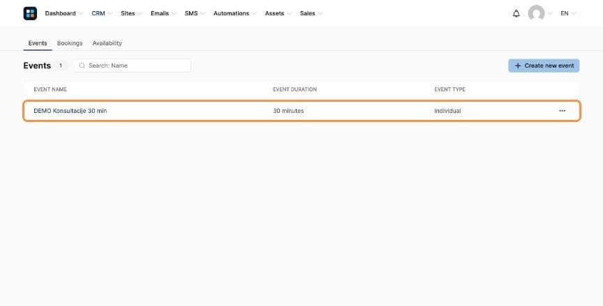This screenshot has width=603, height=306.
Task: Click the 30 minutes duration cell
Action: pos(288,111)
